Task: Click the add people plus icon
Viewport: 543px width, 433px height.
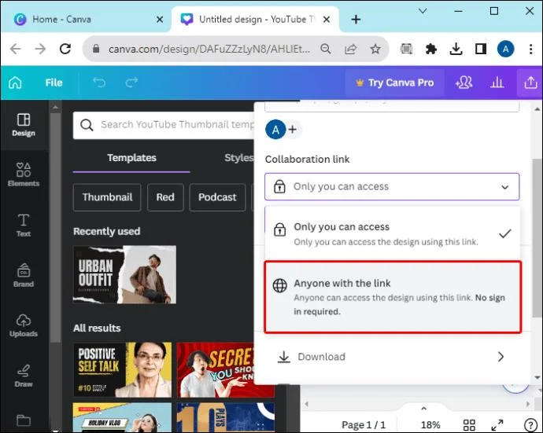Action: coord(293,130)
